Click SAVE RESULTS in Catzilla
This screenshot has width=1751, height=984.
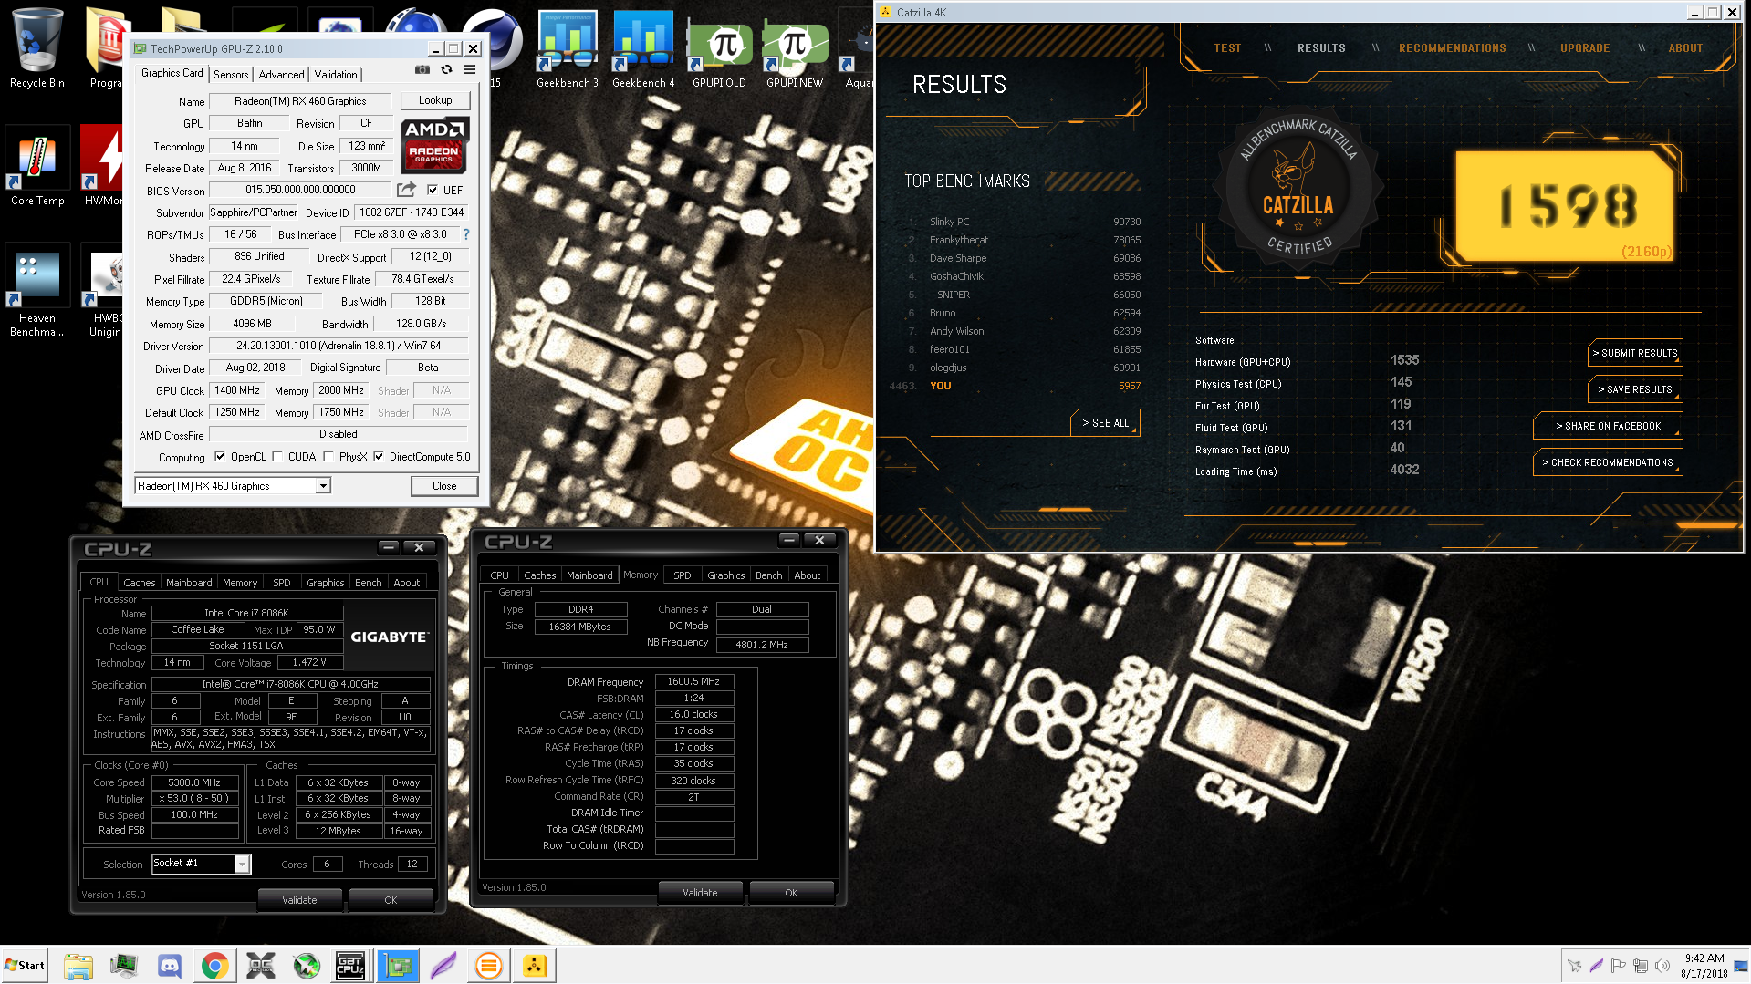point(1635,389)
